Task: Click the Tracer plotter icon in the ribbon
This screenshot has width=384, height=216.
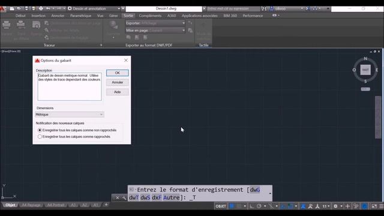Action: click(7, 25)
